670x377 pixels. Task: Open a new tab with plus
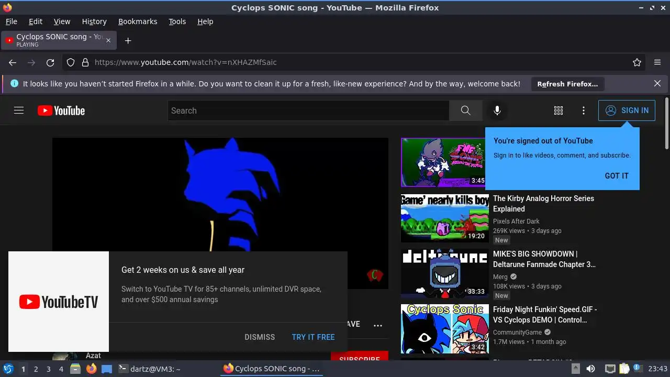click(128, 40)
